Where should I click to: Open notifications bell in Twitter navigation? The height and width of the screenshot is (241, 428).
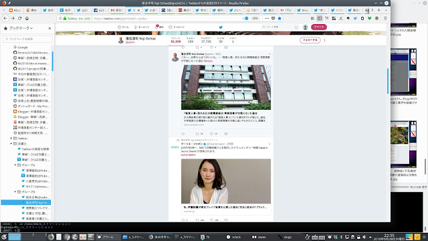coord(159,27)
